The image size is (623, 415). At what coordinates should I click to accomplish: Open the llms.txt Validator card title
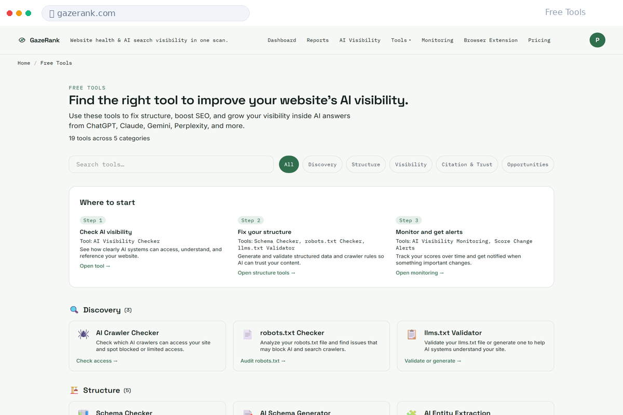[453, 333]
